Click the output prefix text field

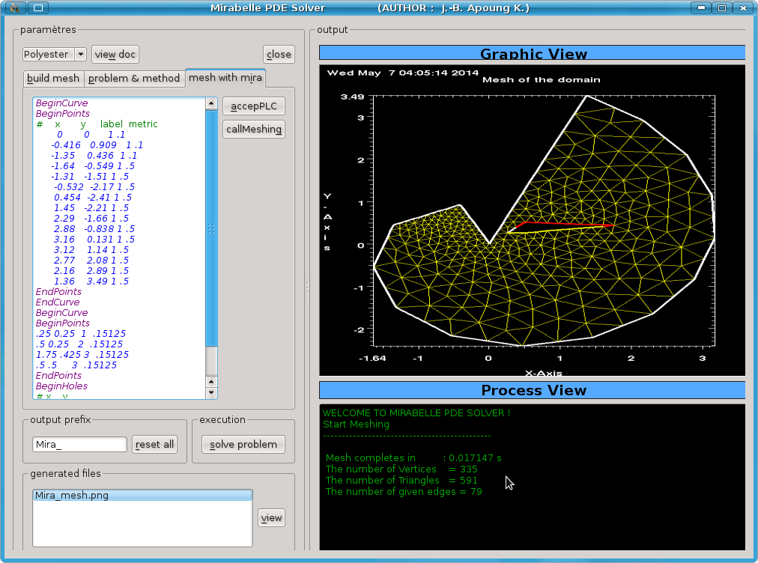tap(79, 445)
